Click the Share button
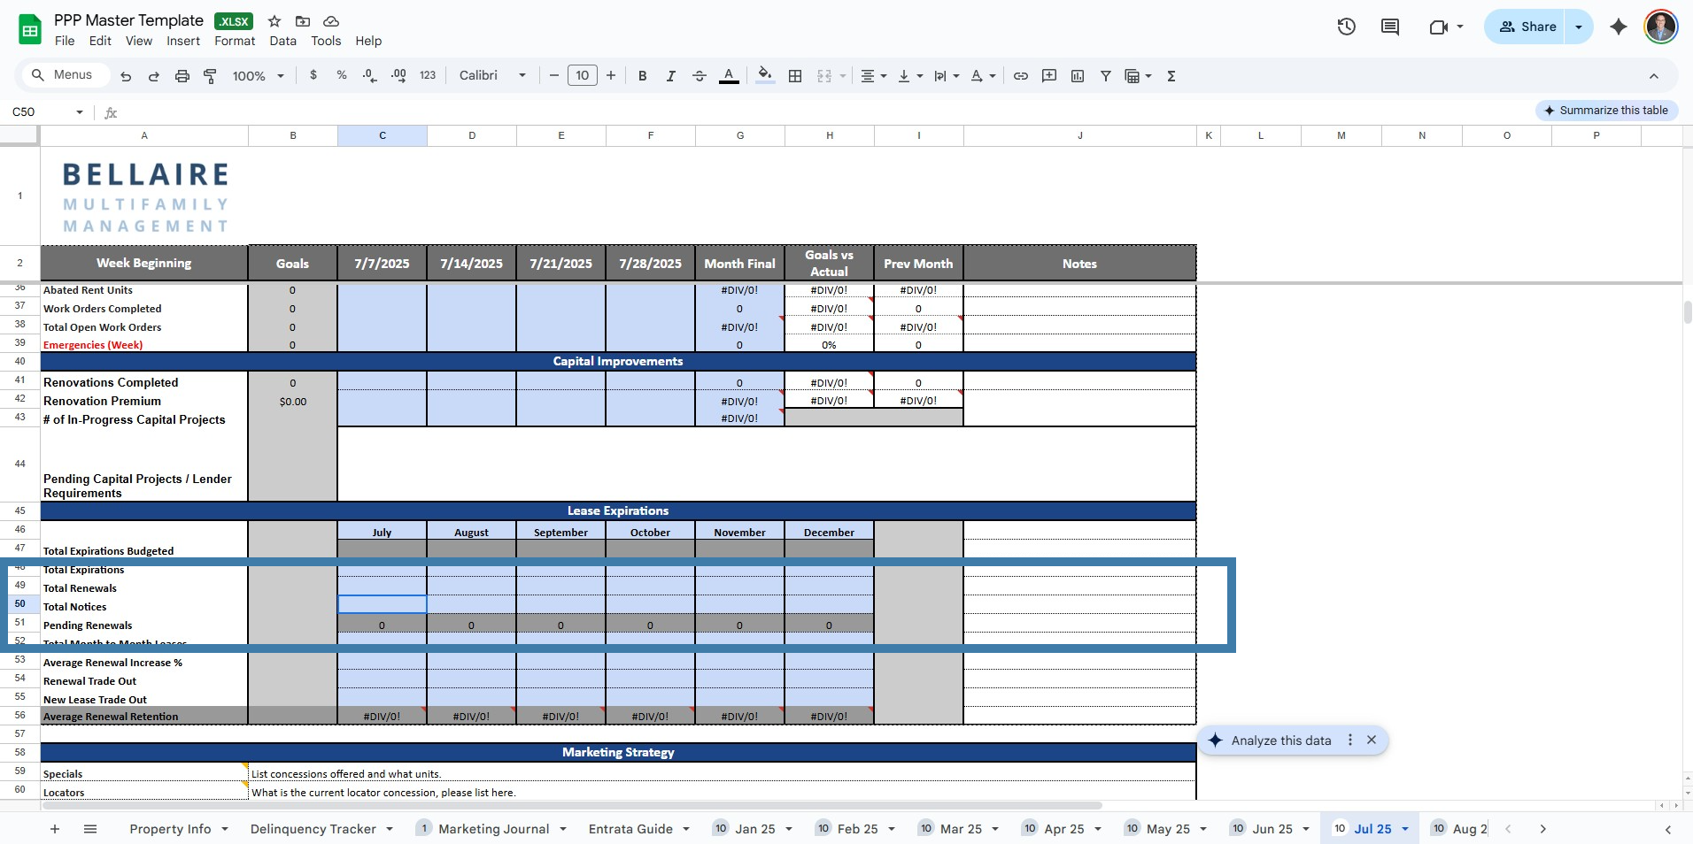Viewport: 1693px width, 844px height. coord(1527,27)
